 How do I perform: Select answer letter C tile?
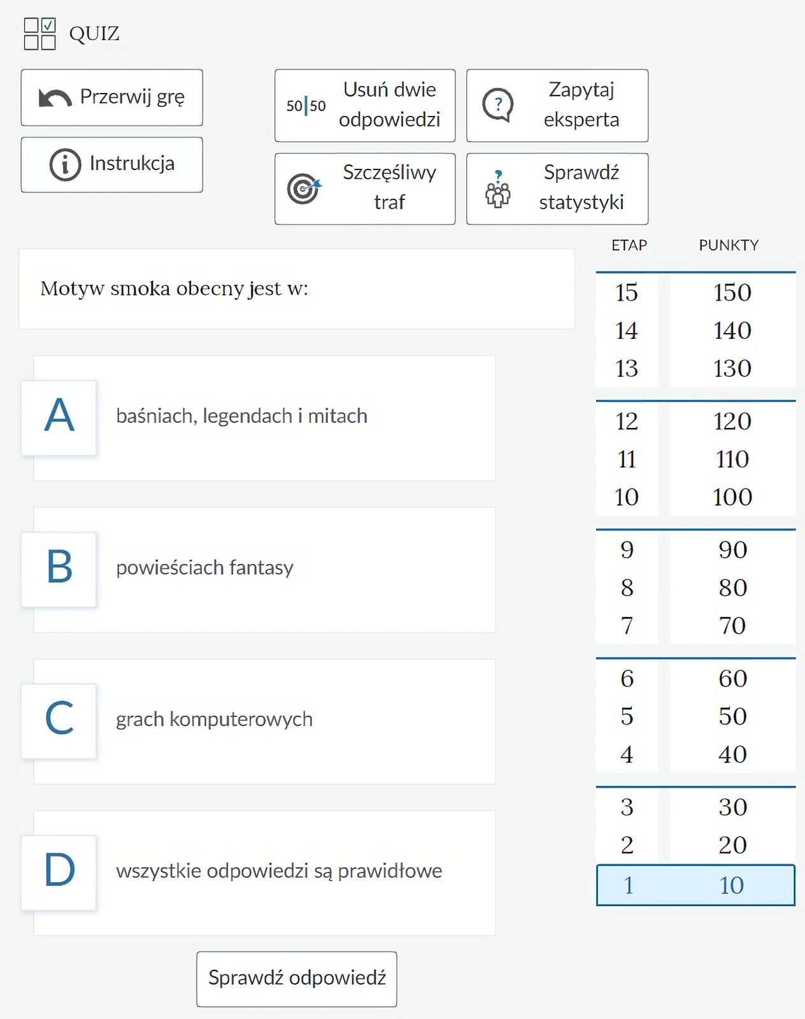[x=59, y=720]
